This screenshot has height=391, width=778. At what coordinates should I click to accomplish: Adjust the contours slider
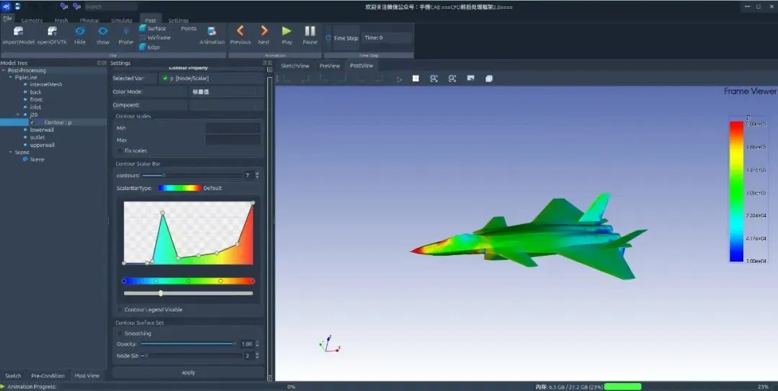click(192, 175)
